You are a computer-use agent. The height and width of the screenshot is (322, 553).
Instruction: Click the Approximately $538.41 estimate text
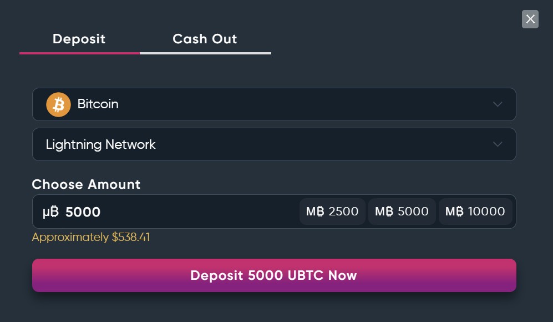pyautogui.click(x=91, y=238)
